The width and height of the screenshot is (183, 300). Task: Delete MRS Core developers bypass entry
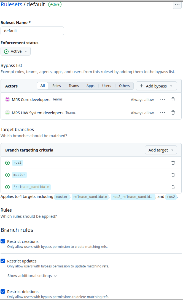click(x=173, y=99)
